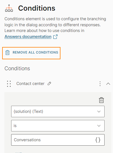
Task: Click into the Conversations value input field
Action: pyautogui.click(x=58, y=140)
